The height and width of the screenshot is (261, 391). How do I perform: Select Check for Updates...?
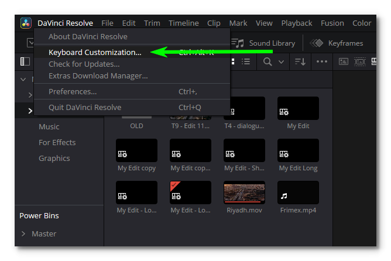132,64
